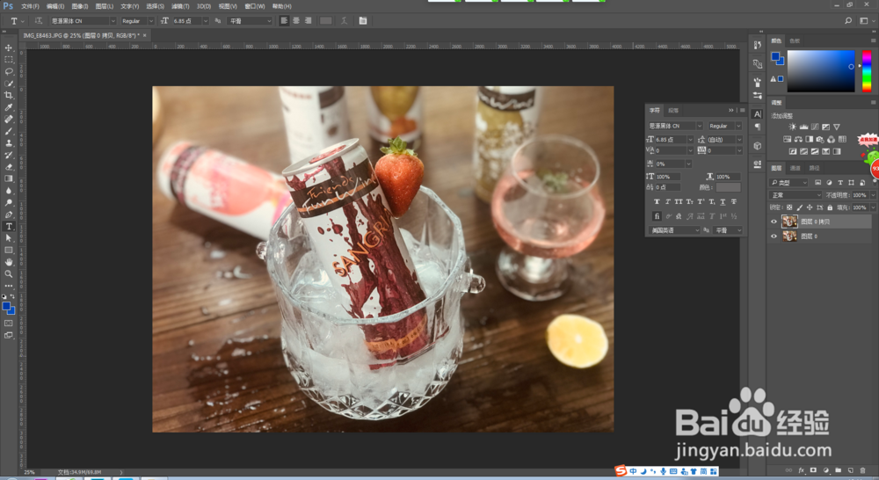879x480 pixels.
Task: Toggle underline in character panel
Action: click(723, 202)
